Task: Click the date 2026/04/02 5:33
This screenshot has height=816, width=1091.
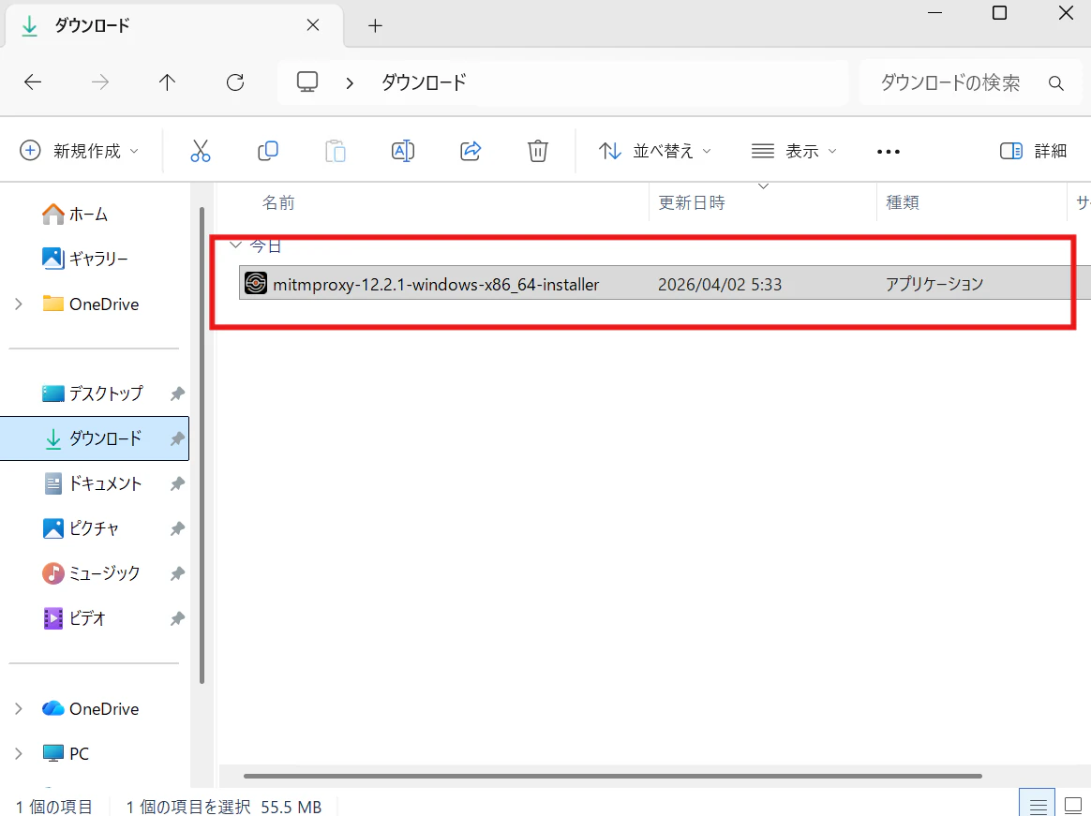Action: (x=720, y=285)
